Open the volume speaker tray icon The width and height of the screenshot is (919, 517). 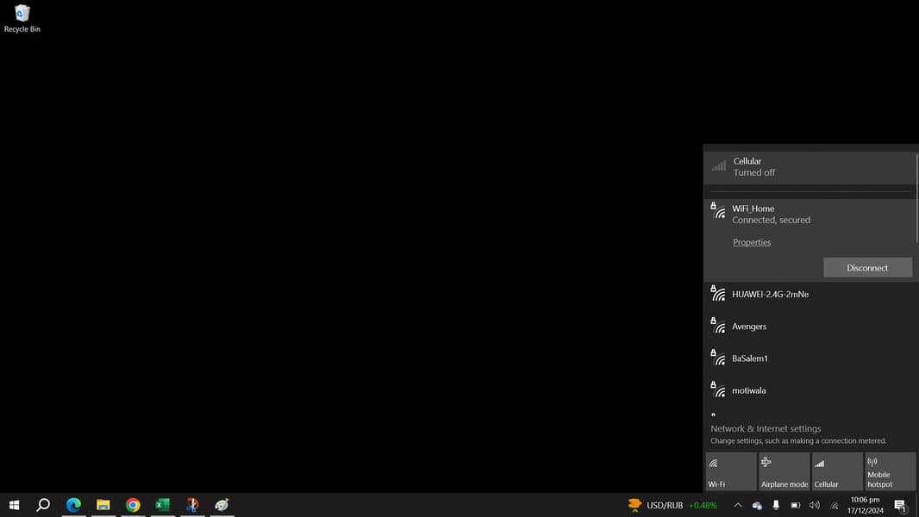click(815, 505)
